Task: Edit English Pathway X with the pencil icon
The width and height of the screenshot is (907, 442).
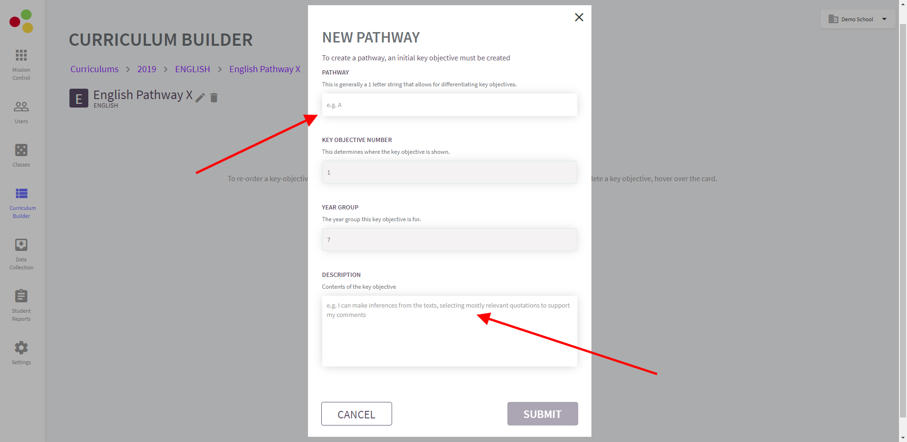Action: 200,98
